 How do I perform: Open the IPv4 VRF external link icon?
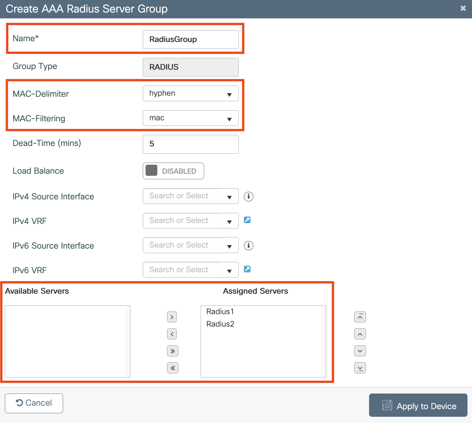pos(247,220)
